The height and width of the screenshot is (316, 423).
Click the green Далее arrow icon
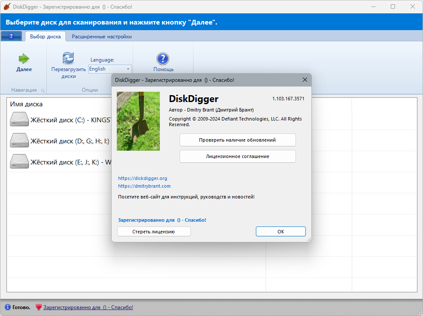(x=24, y=58)
